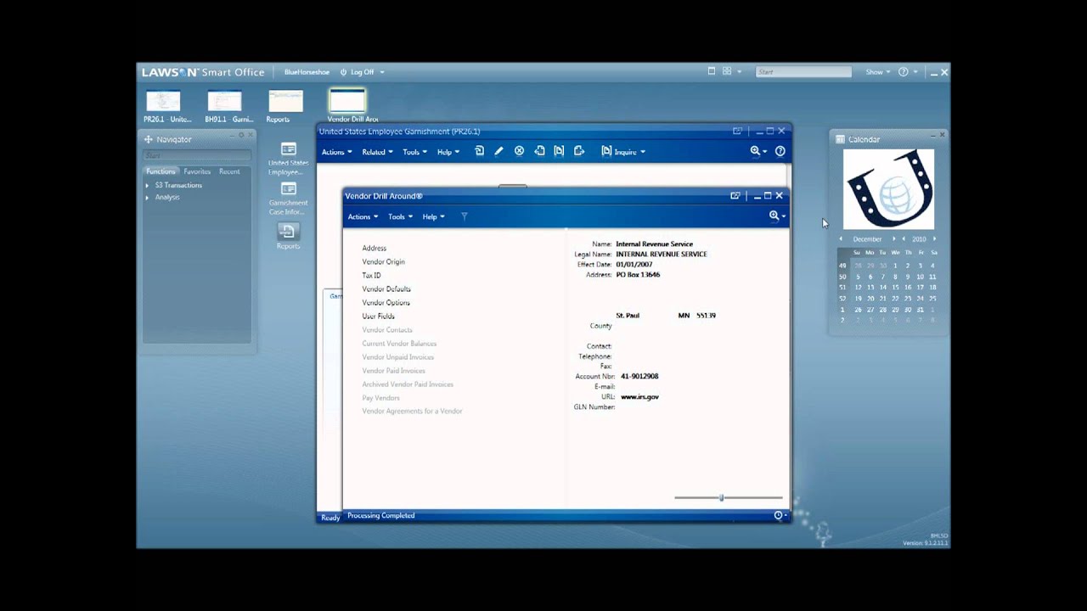This screenshot has height=611, width=1087.
Task: Select User Fields in the drill list
Action: coord(378,316)
